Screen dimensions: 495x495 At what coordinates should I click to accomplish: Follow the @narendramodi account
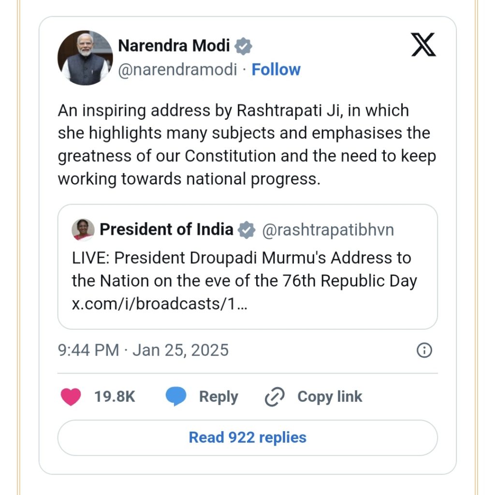[276, 70]
